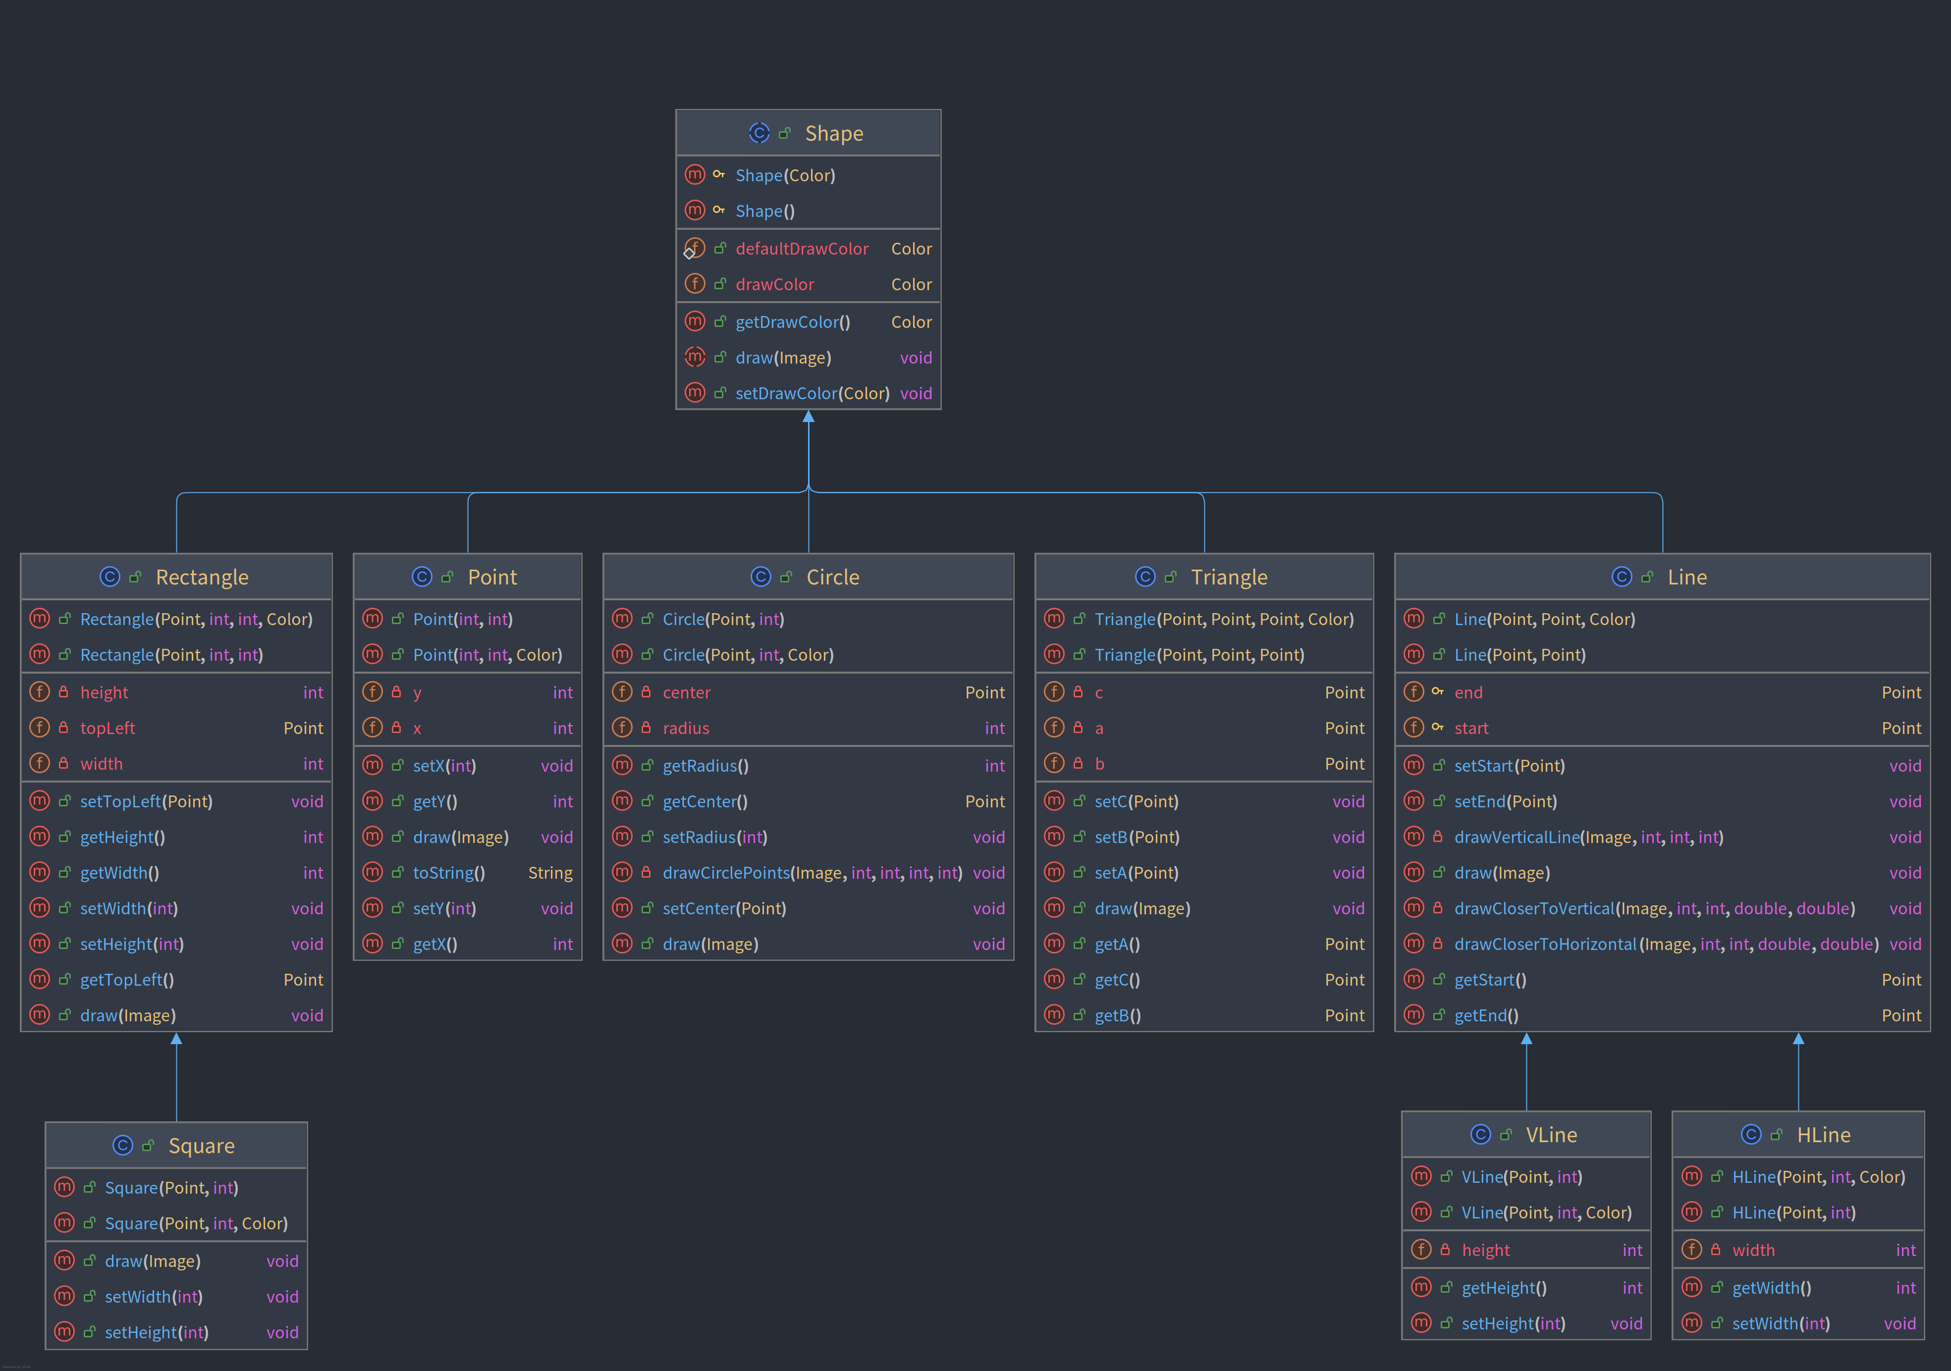The height and width of the screenshot is (1371, 1951).
Task: Select the Square class header
Action: point(201,1146)
